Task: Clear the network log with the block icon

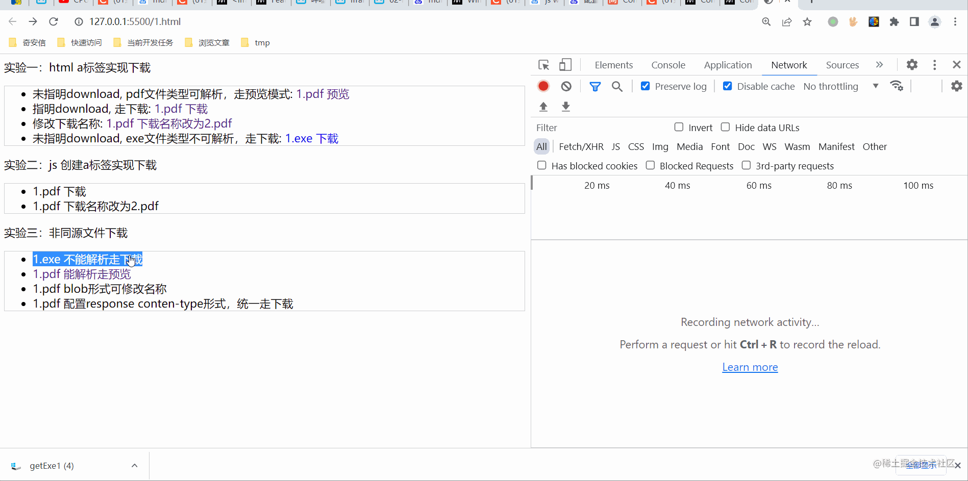Action: pos(565,86)
